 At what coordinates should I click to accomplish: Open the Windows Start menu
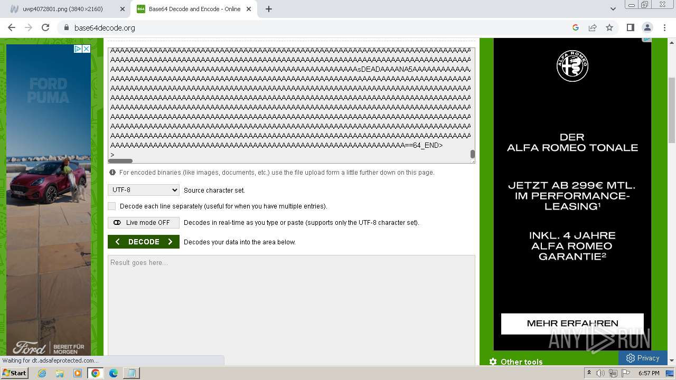(x=14, y=373)
